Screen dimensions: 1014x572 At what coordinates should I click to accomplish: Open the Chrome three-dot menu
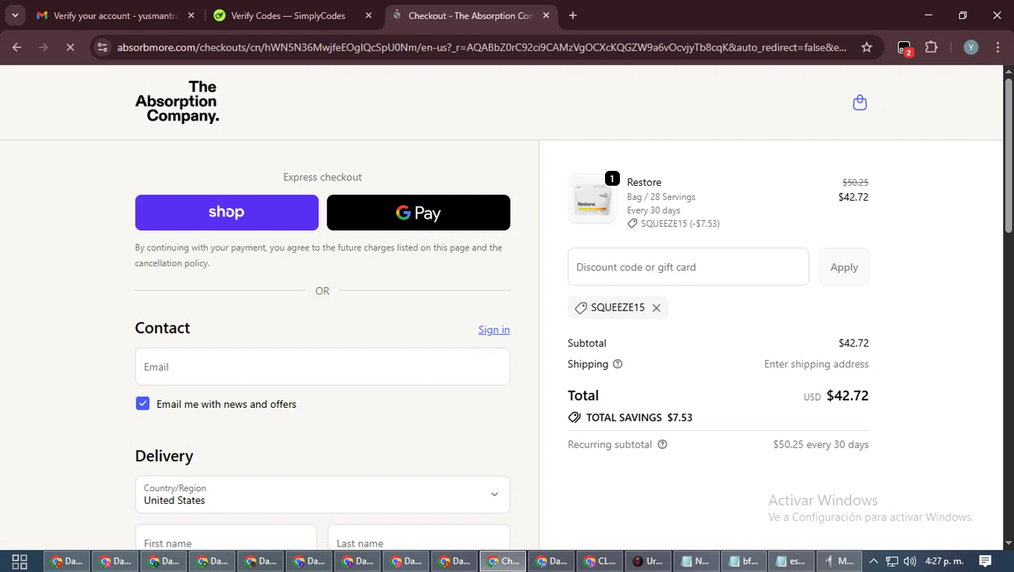998,47
